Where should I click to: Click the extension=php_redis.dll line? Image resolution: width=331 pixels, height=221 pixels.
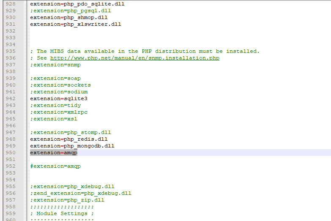(68, 139)
